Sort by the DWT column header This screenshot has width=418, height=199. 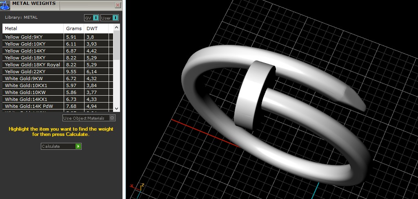click(96, 28)
